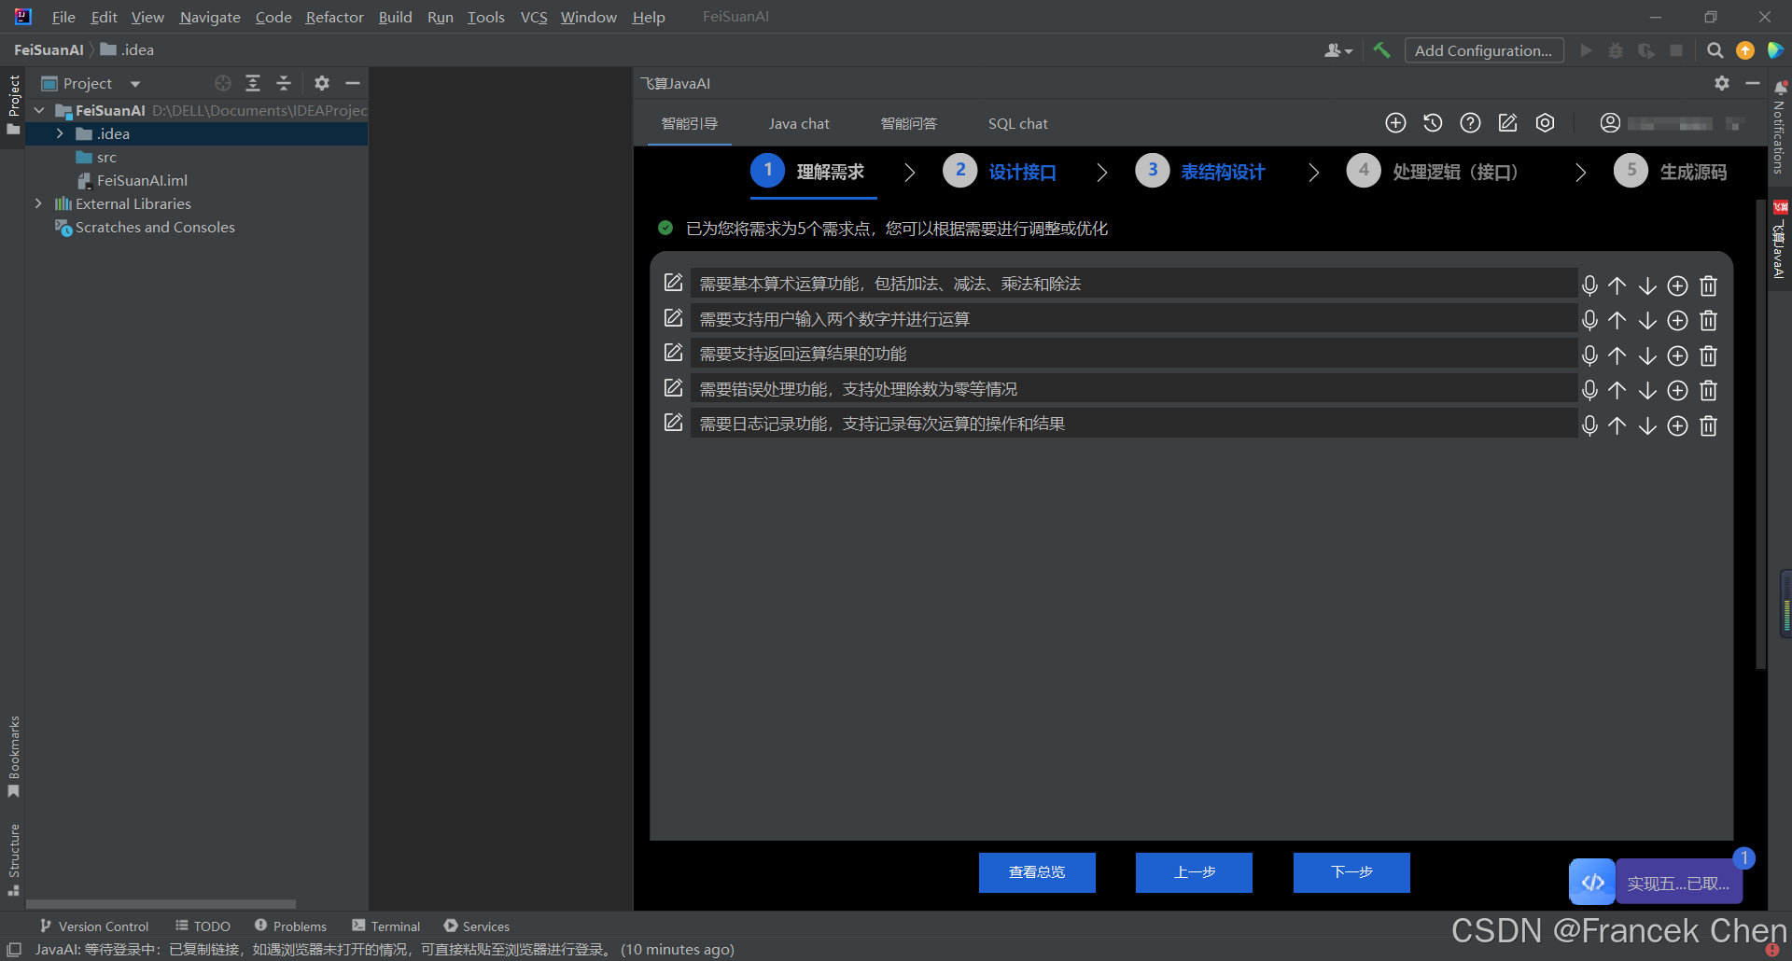The width and height of the screenshot is (1792, 961).
Task: Expand External Libraries node
Action: coord(39,203)
